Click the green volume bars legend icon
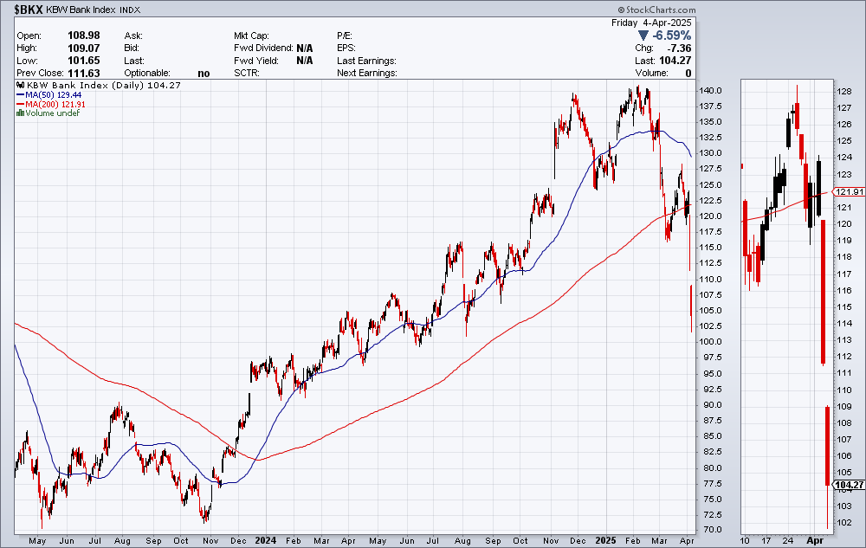This screenshot has width=866, height=548. [20, 113]
